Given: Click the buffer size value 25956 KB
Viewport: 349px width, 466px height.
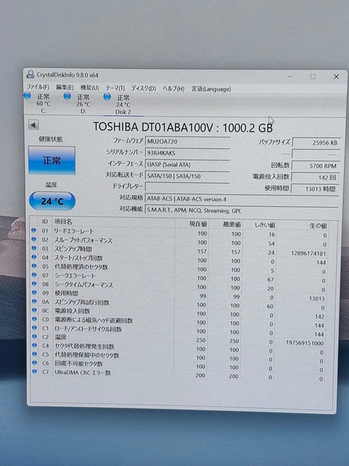Looking at the screenshot, I should (x=315, y=143).
